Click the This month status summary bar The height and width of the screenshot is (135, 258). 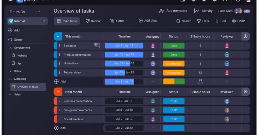click(174, 81)
